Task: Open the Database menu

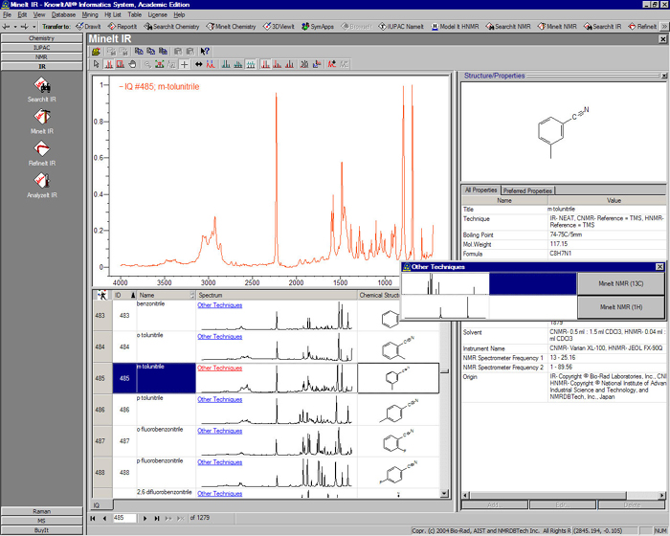Action: click(63, 14)
